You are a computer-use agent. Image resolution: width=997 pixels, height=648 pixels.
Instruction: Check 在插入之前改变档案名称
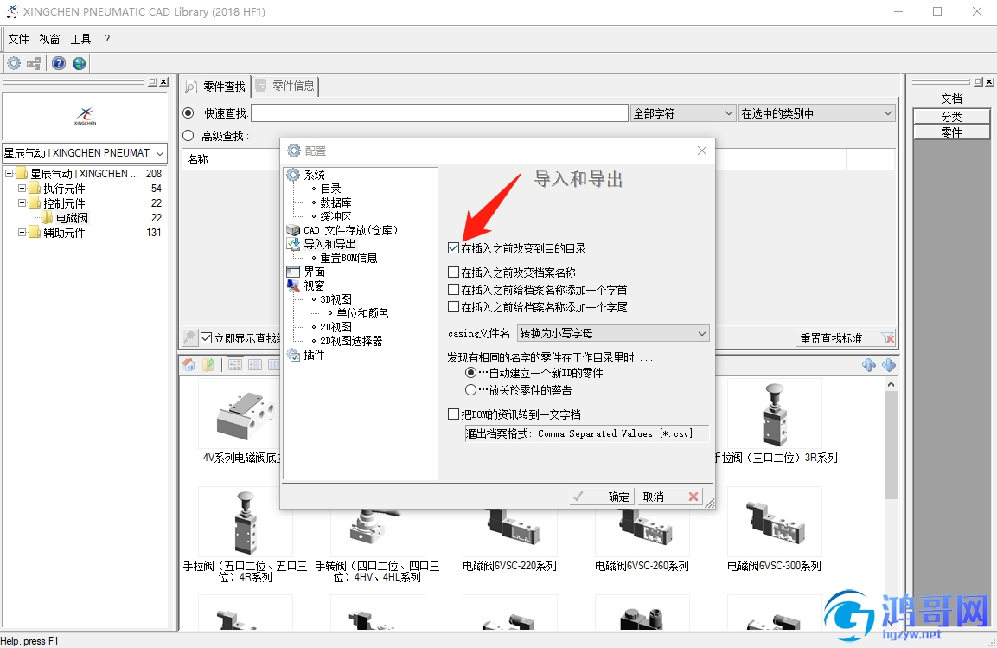tap(453, 273)
